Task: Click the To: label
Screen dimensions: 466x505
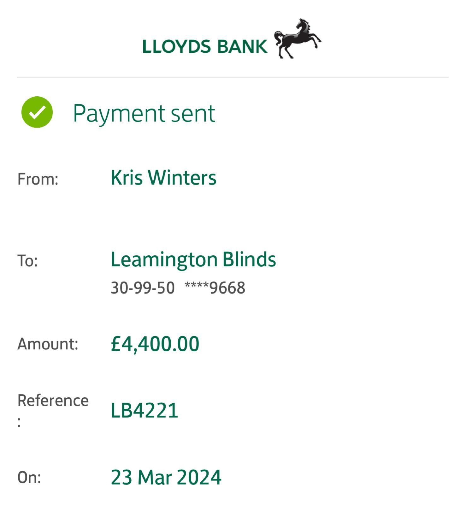Action: click(x=28, y=261)
